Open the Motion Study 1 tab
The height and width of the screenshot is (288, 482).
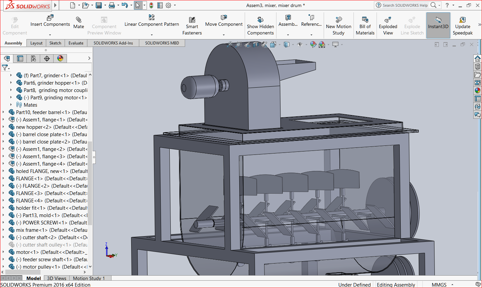pyautogui.click(x=89, y=278)
